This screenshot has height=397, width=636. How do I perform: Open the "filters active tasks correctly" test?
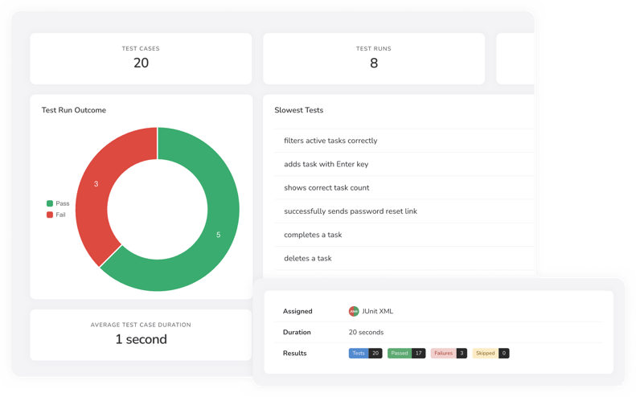pos(330,141)
